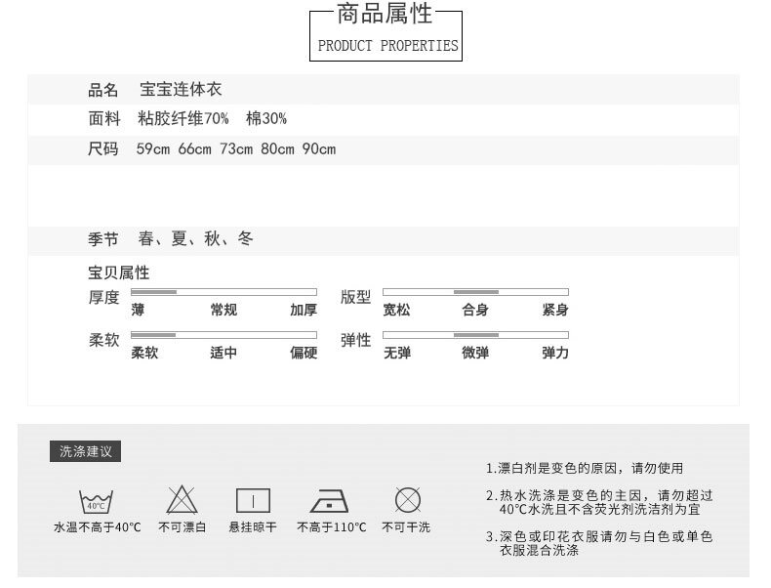Image resolution: width=771 pixels, height=588 pixels.
Task: Click the hang dry square icon
Action: (x=253, y=501)
